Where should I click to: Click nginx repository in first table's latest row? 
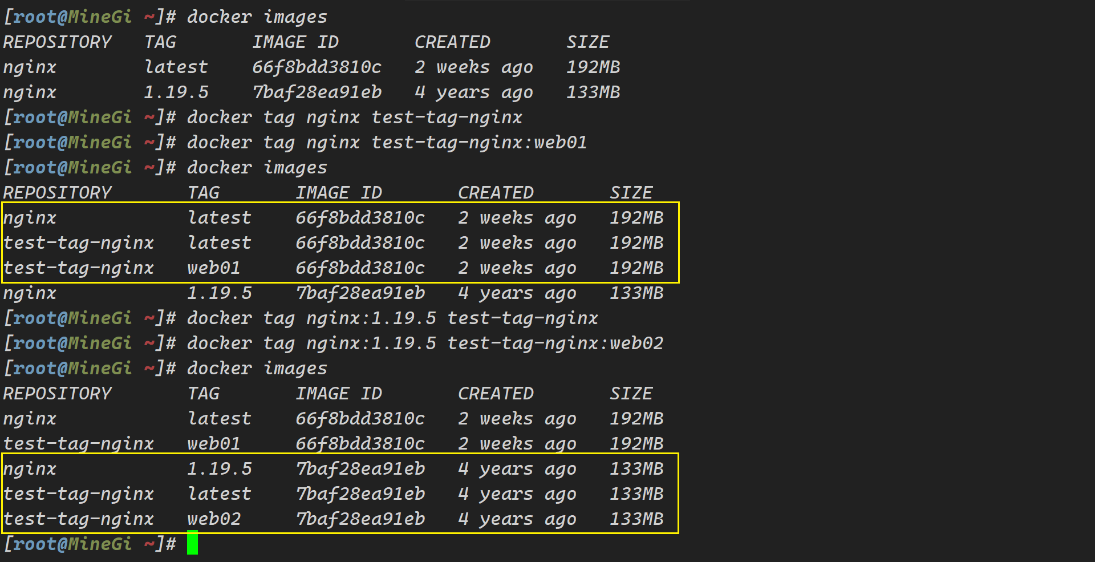[x=30, y=68]
